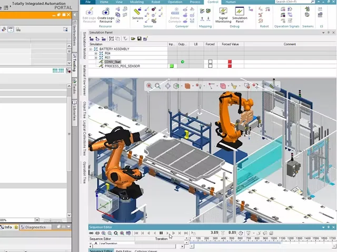Open the Create Logic Resource tool

tap(106, 15)
